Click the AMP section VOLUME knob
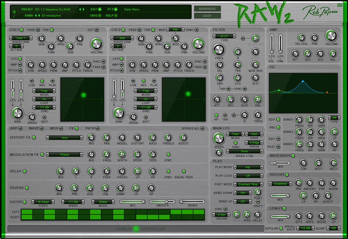 331,36
